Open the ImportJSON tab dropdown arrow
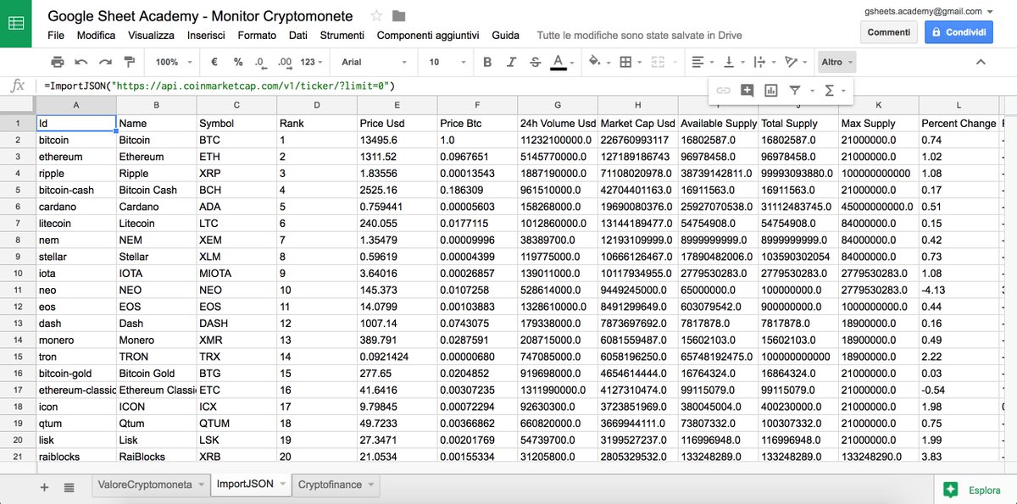Screen dimensions: 1017x504 (x=281, y=485)
